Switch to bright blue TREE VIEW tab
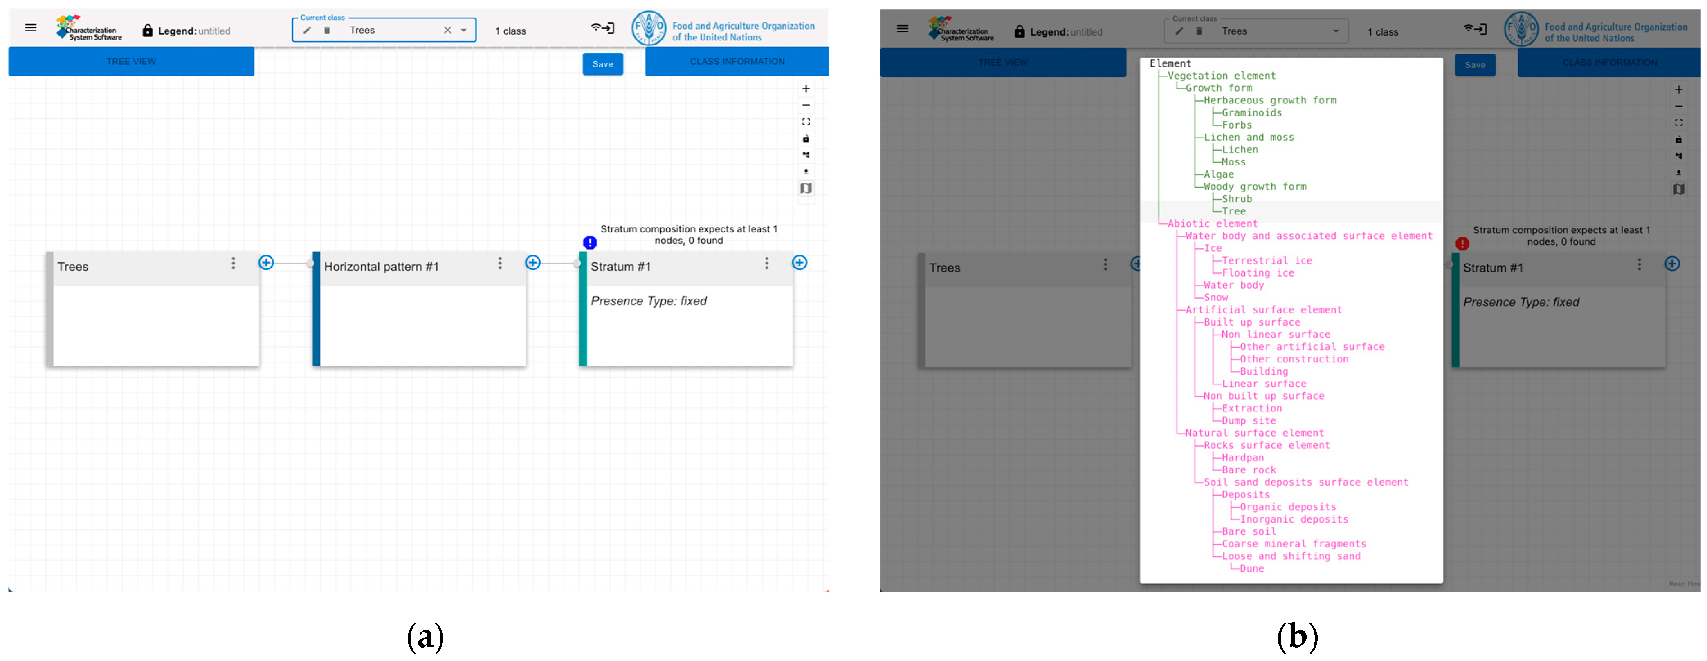This screenshot has height=661, width=1707. coord(131,62)
